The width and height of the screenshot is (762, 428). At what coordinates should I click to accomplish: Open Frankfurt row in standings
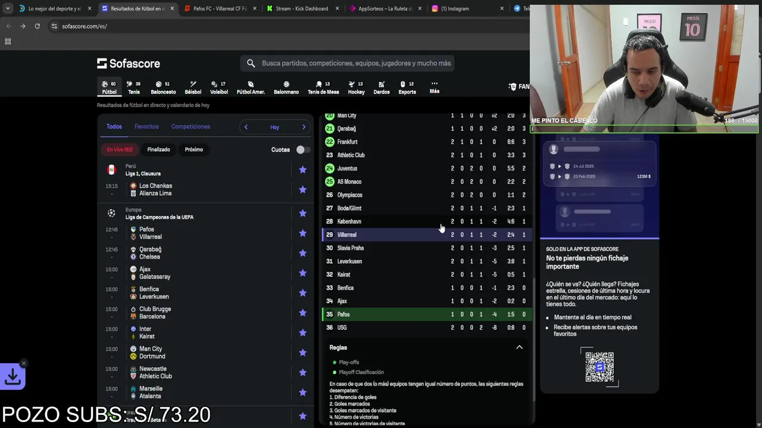pos(426,142)
